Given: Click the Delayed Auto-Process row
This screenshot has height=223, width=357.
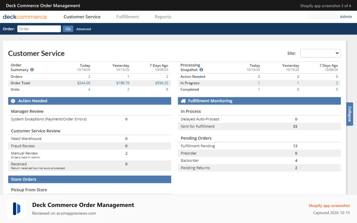Looking at the screenshot, I should coord(259,119).
